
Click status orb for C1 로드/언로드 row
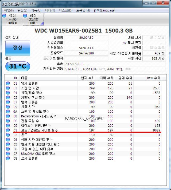(8, 130)
